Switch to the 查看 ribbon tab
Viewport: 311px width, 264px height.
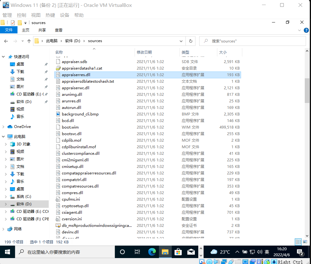click(x=59, y=30)
